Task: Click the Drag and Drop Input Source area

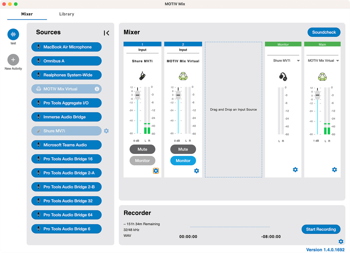Action: click(233, 110)
